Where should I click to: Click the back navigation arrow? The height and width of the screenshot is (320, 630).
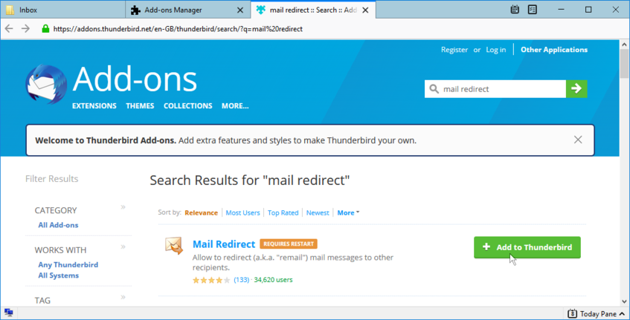point(9,28)
